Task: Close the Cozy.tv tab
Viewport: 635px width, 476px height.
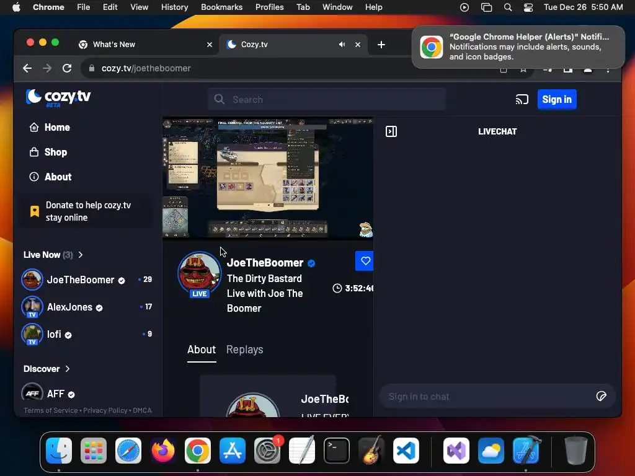Action: (358, 45)
